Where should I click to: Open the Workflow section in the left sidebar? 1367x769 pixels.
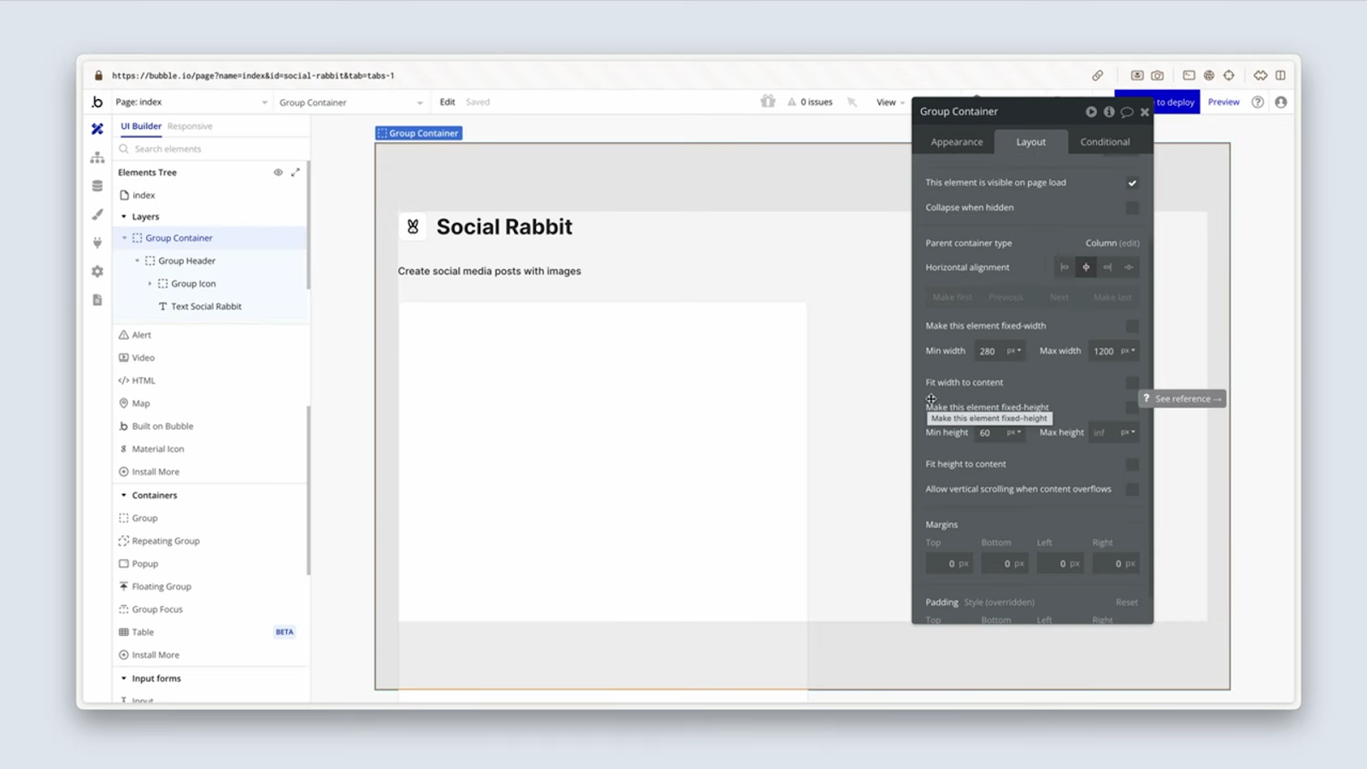[97, 157]
